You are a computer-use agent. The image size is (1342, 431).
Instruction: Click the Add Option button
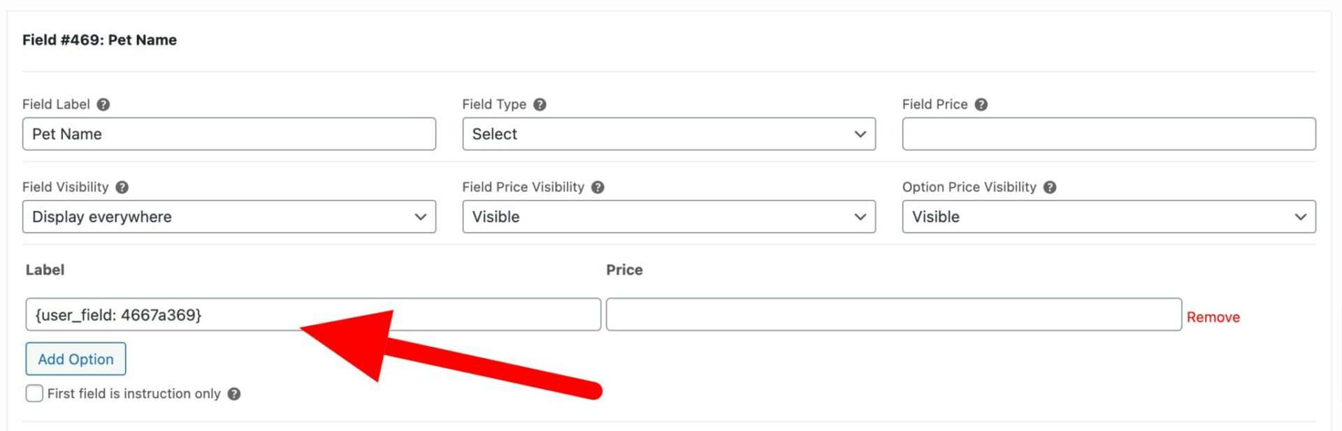[x=75, y=359]
